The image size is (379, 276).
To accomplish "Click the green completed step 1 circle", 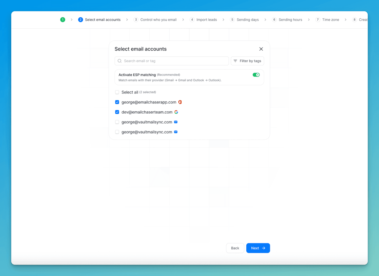I will 63,20.
